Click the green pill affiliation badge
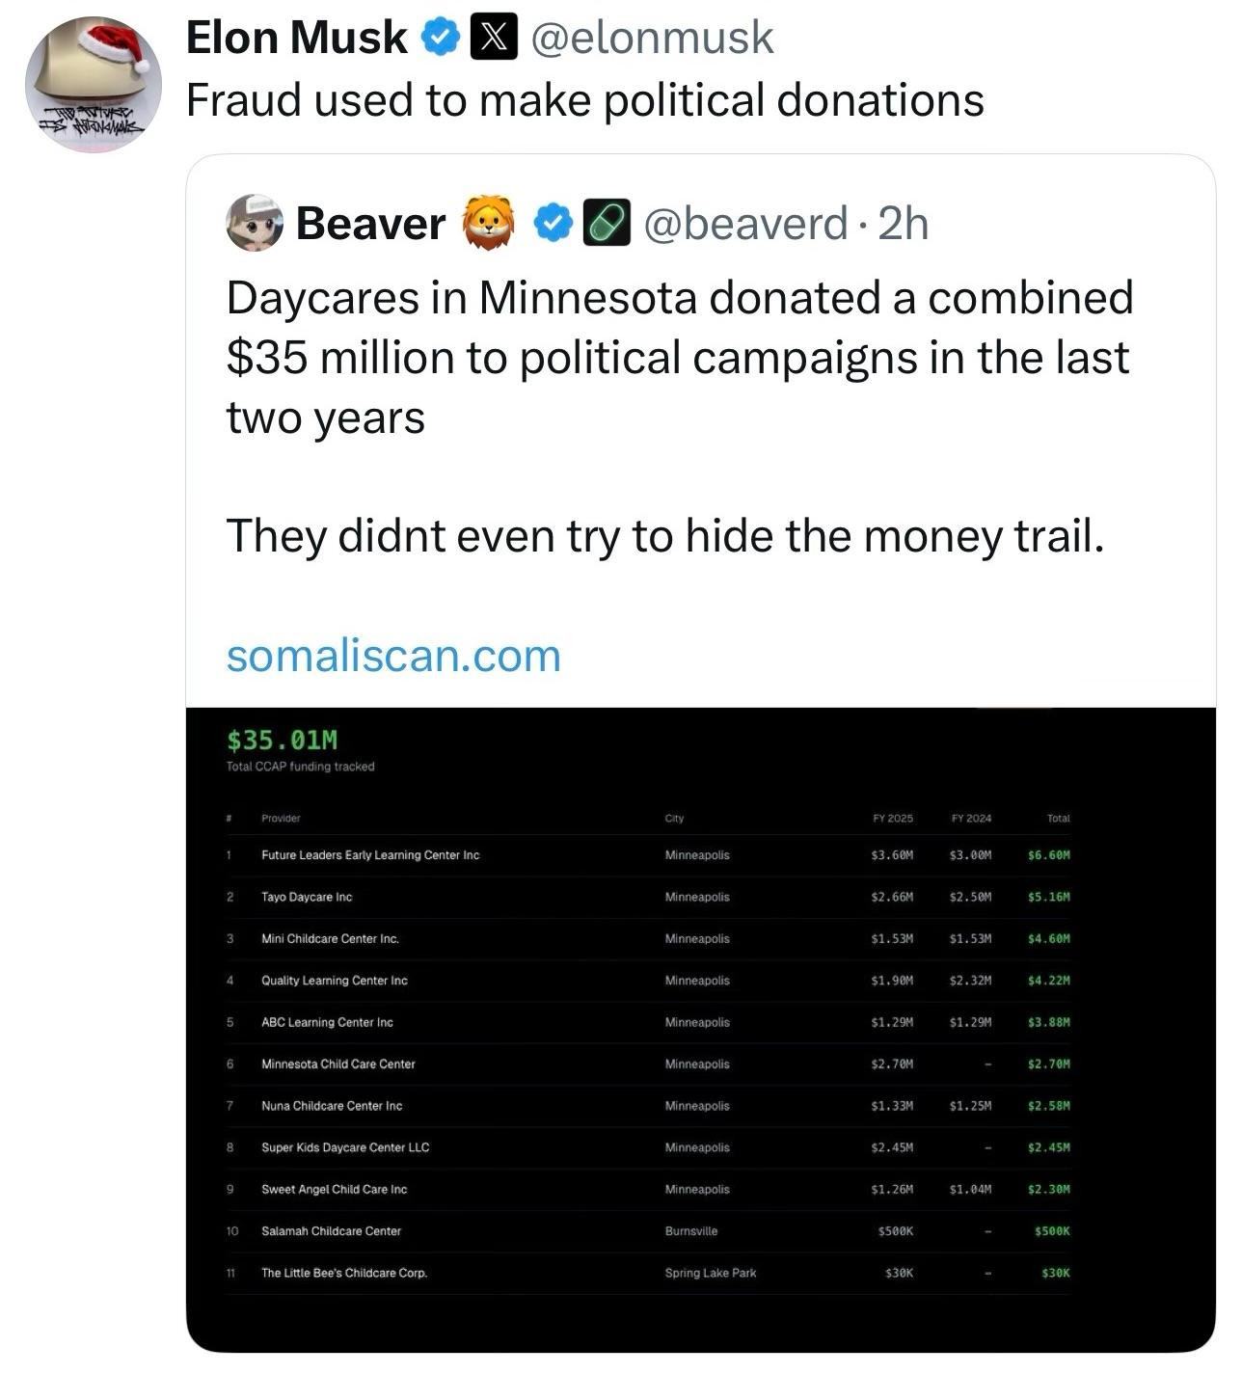1242x1374 pixels. [x=607, y=223]
